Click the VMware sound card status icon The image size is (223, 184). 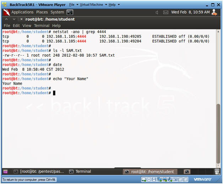[x=170, y=179]
